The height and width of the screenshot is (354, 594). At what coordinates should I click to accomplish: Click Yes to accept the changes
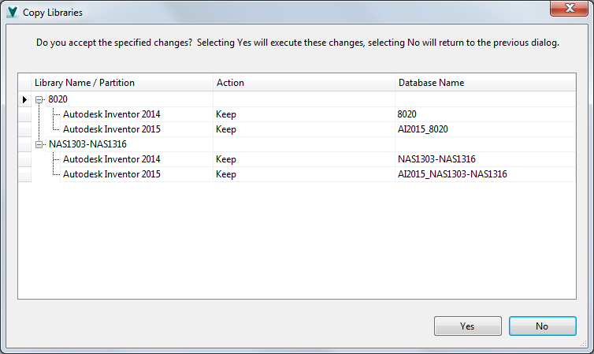(x=467, y=326)
